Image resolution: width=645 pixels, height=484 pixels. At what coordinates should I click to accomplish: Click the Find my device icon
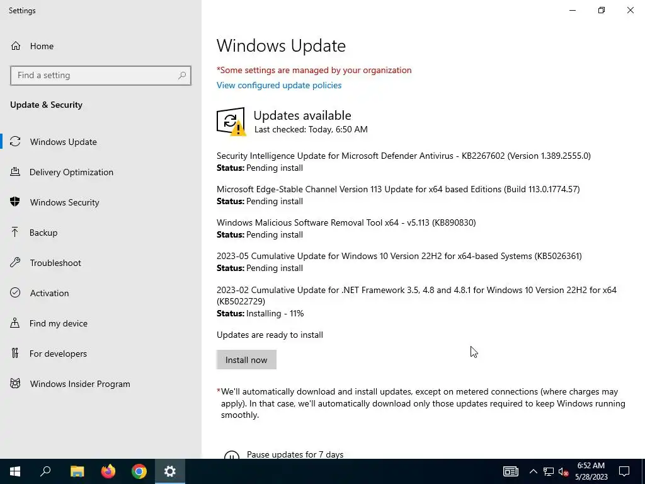click(x=15, y=323)
